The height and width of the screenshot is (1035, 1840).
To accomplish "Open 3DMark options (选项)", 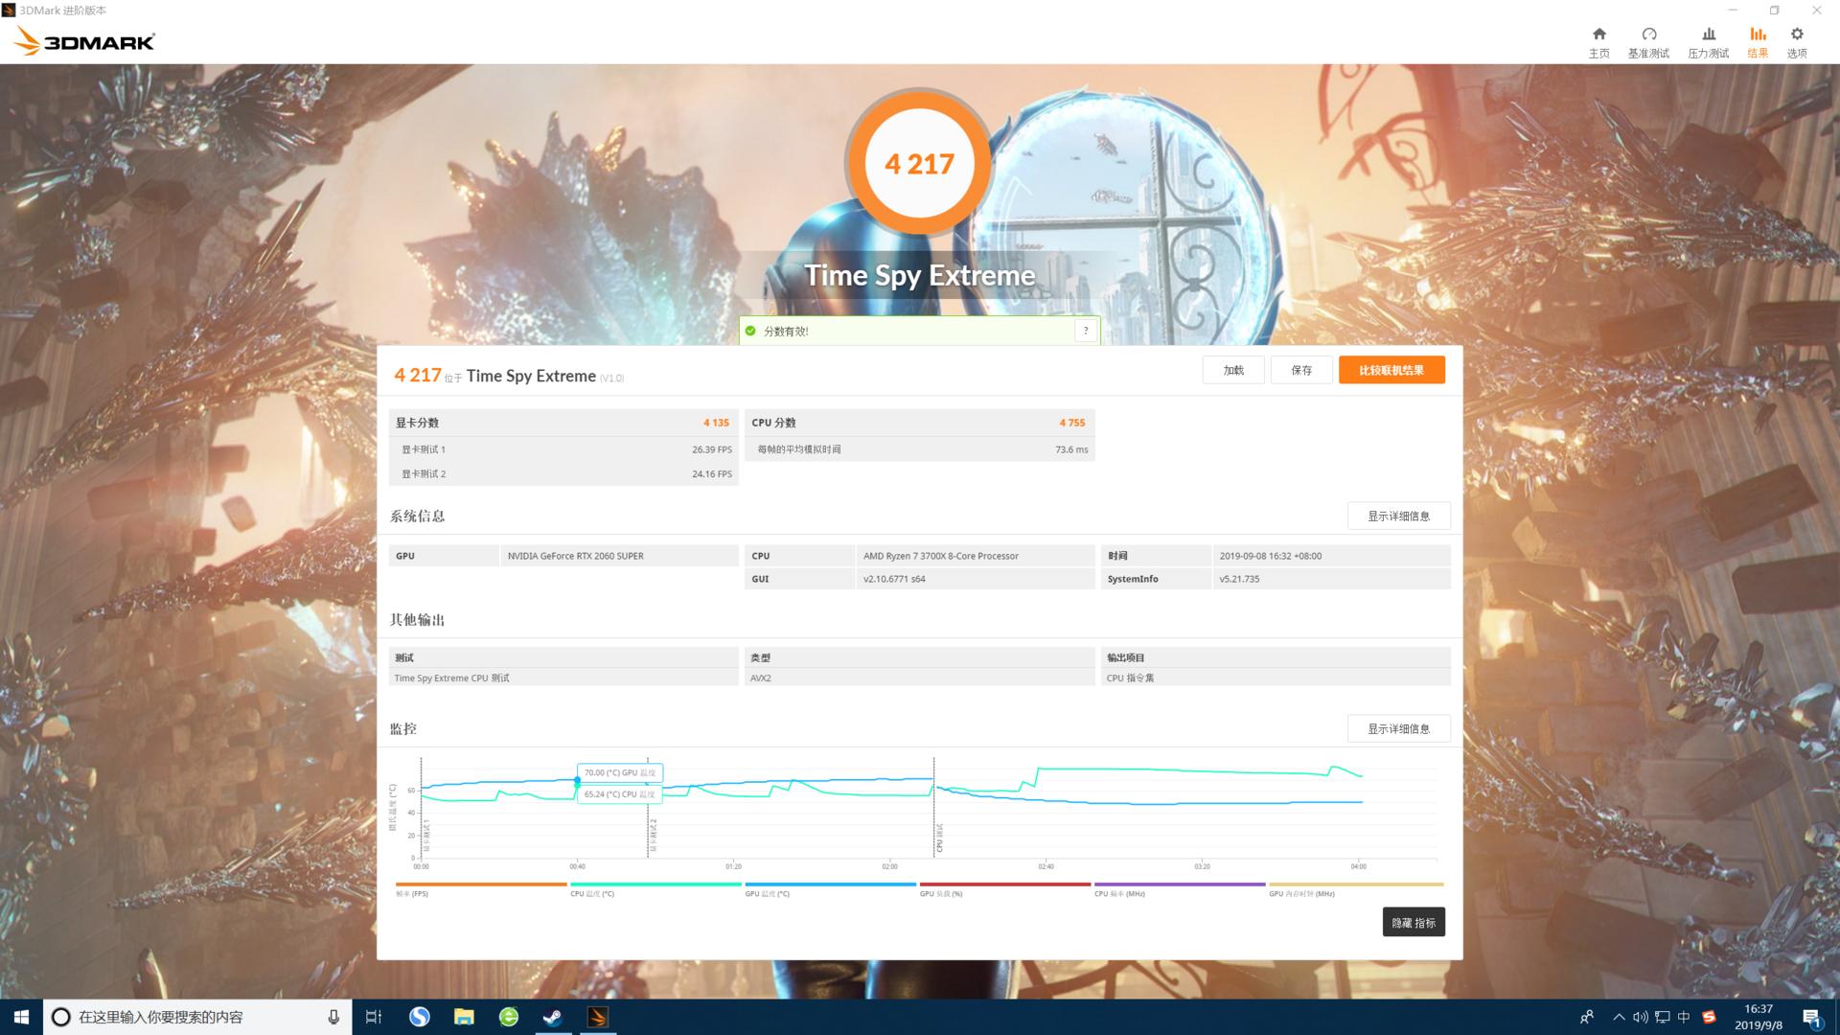I will point(1797,41).
